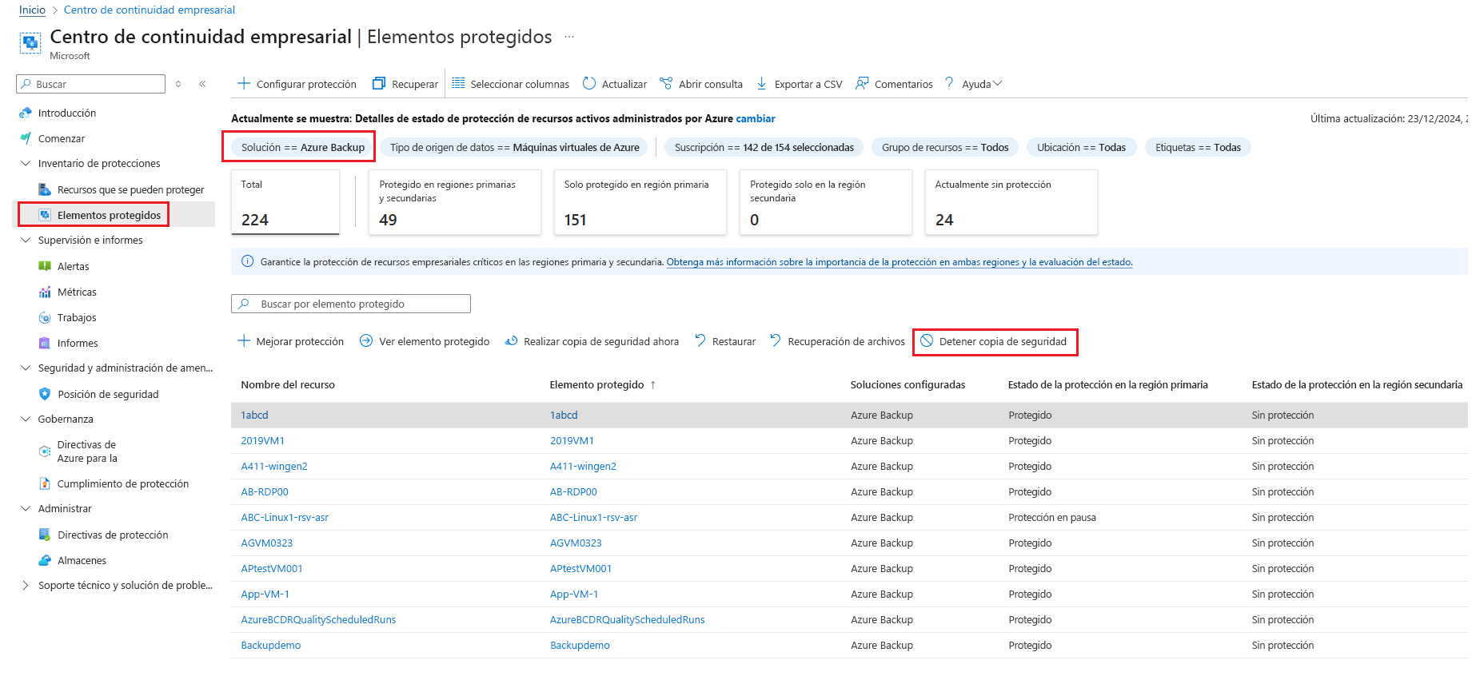Viewport: 1472px width, 680px height.
Task: Click the Recuperar toolbar icon
Action: 379,83
